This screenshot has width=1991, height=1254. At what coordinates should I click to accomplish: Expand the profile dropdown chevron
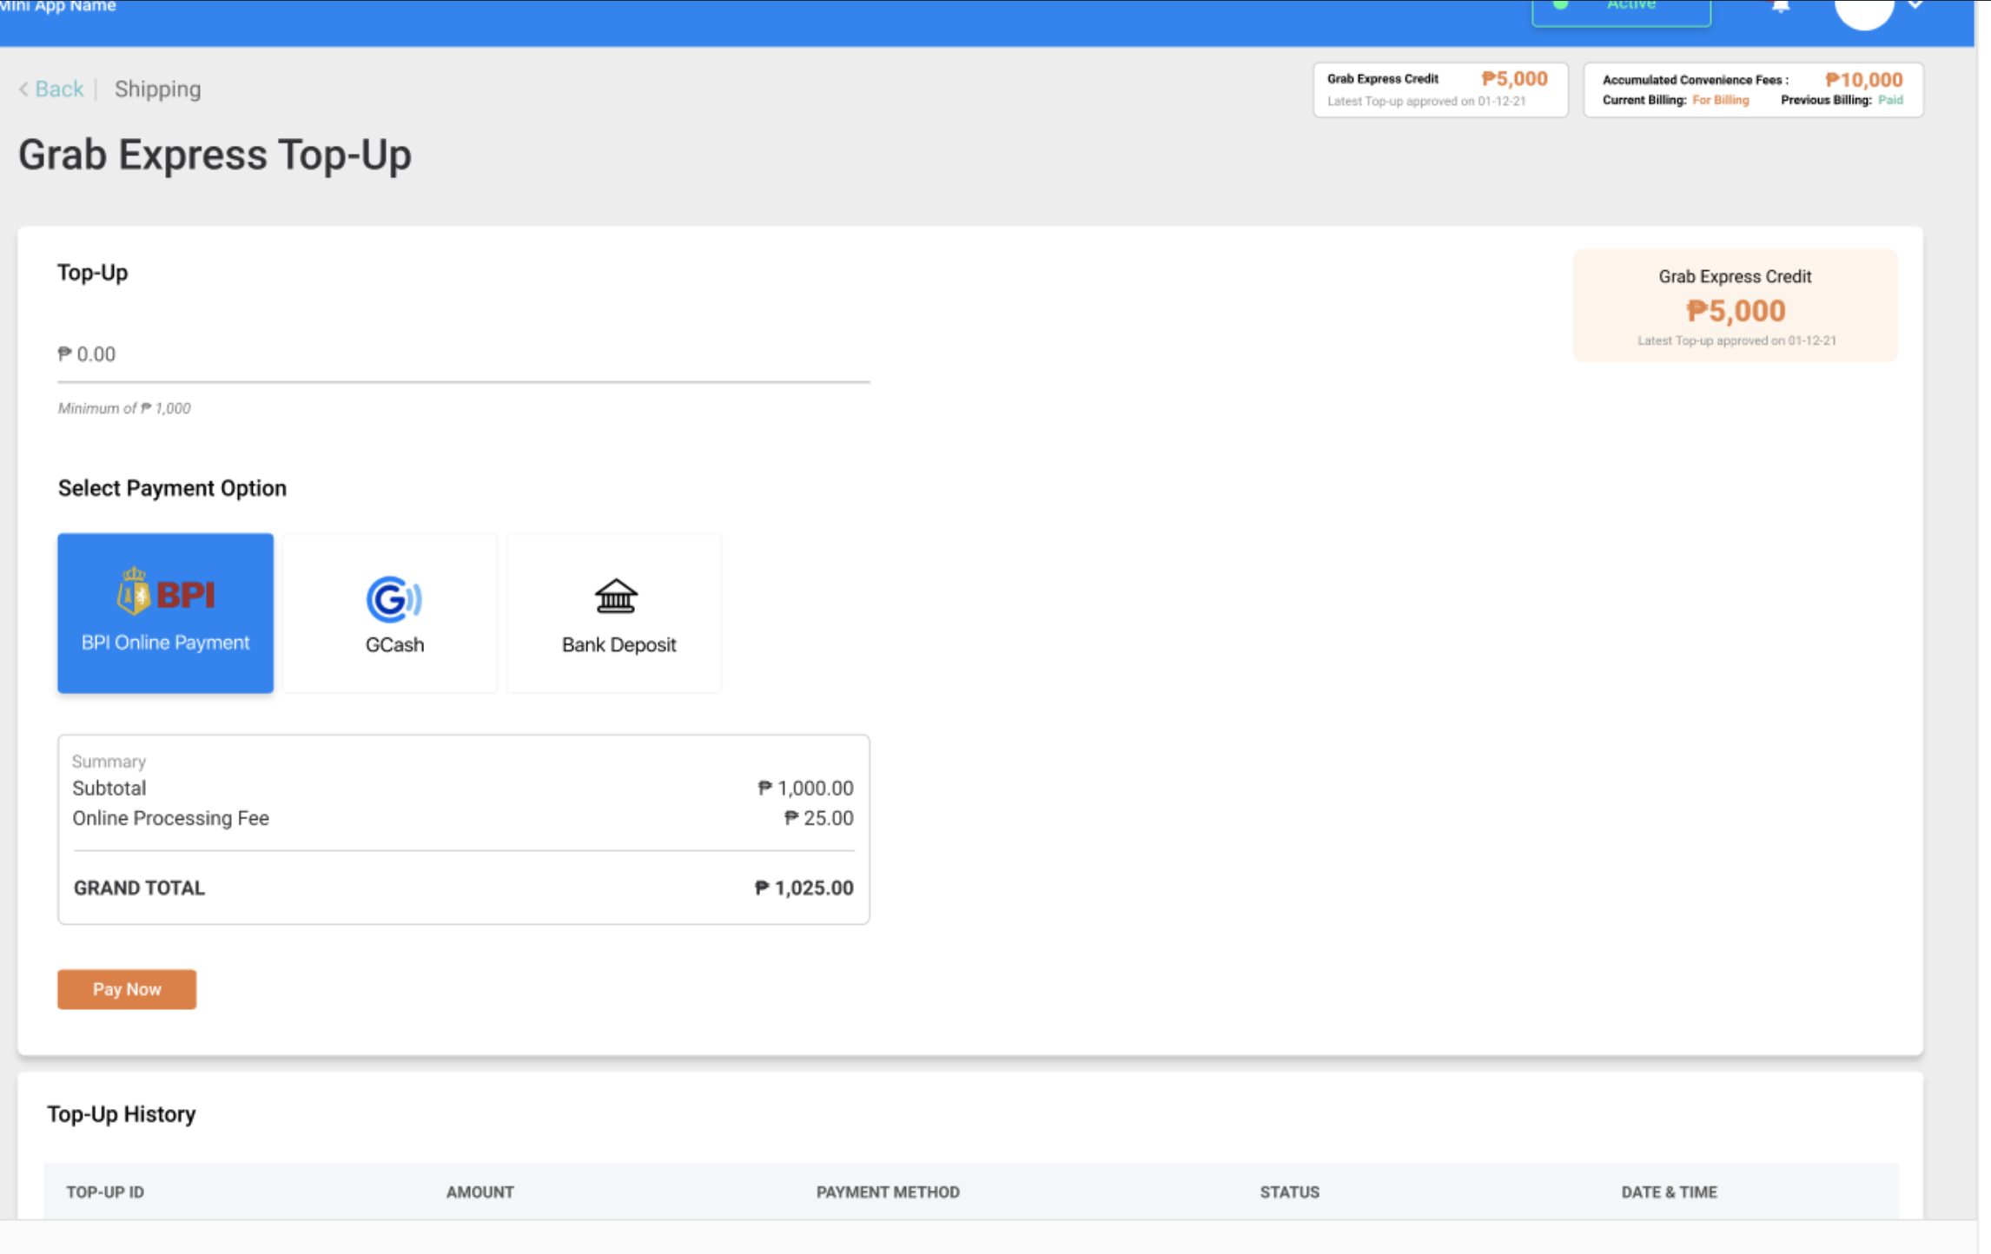click(1915, 5)
